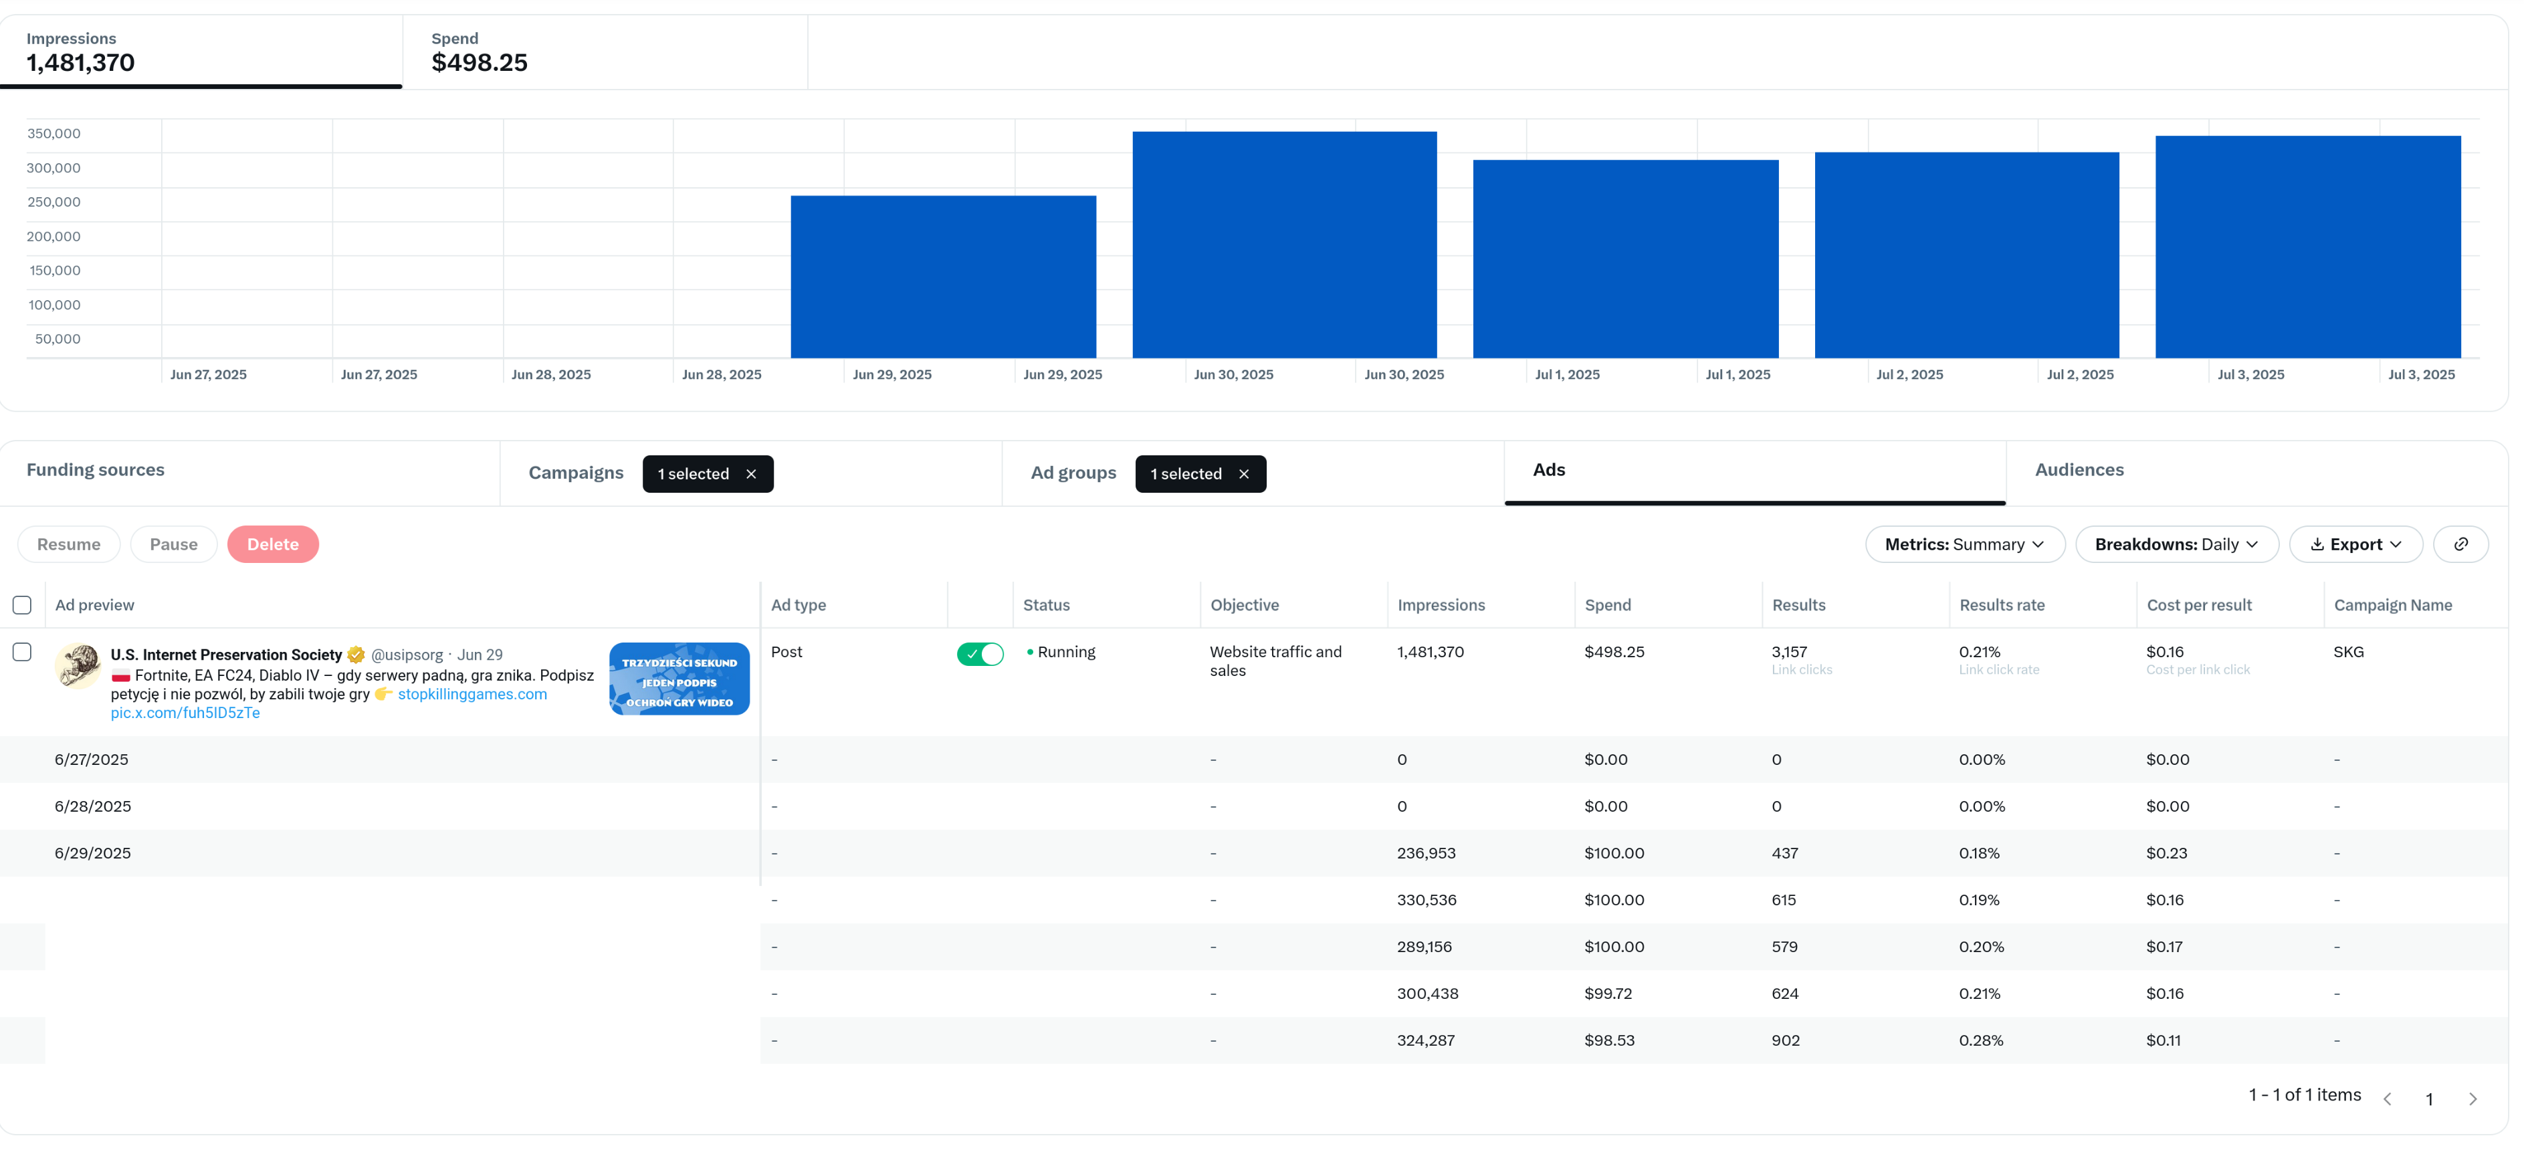
Task: Sort by Results rate column header
Action: click(x=2002, y=605)
